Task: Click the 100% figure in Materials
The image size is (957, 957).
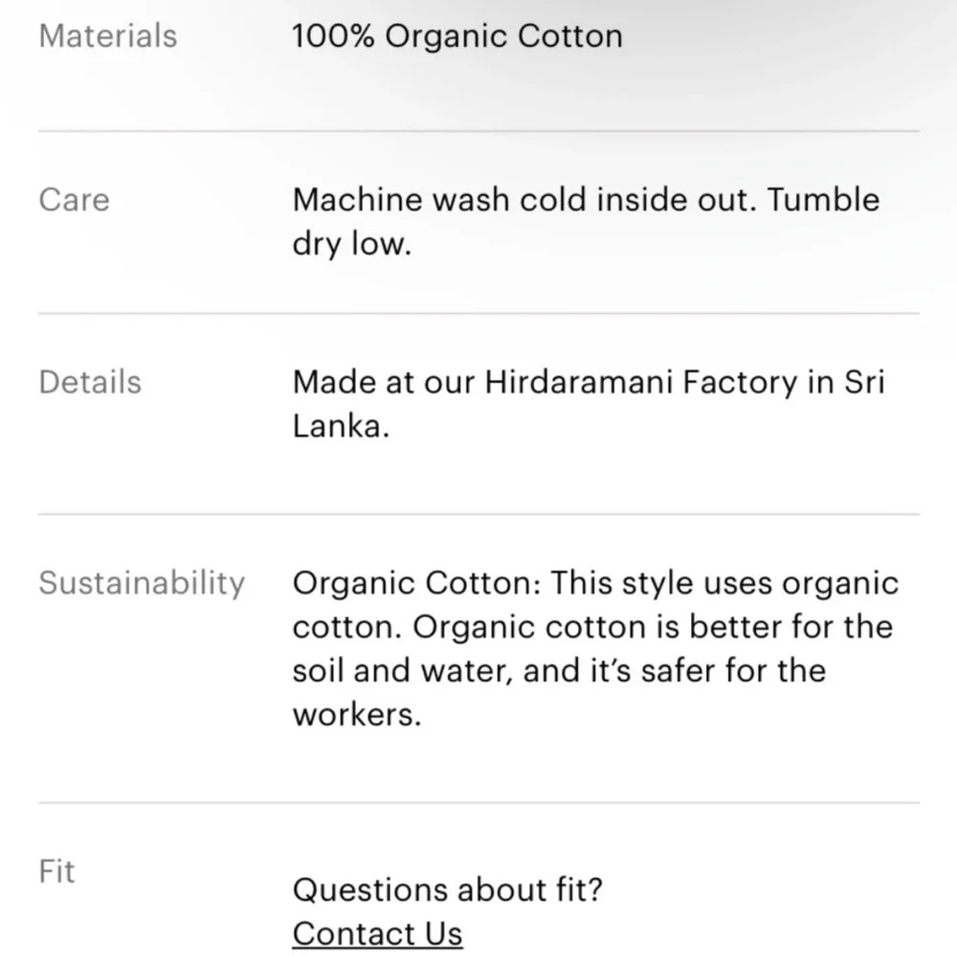Action: coord(334,36)
